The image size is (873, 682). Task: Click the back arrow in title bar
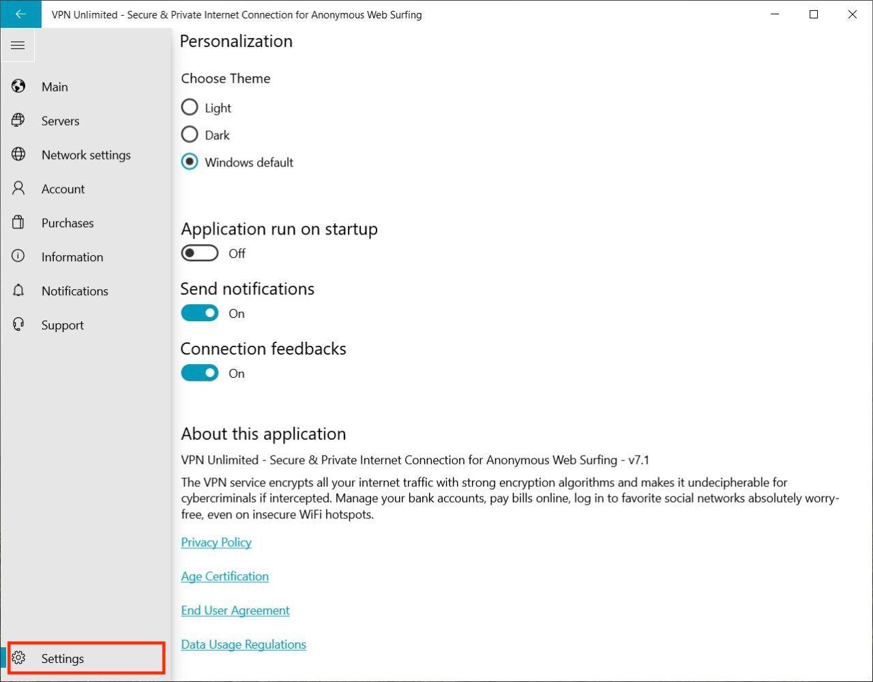[x=20, y=14]
